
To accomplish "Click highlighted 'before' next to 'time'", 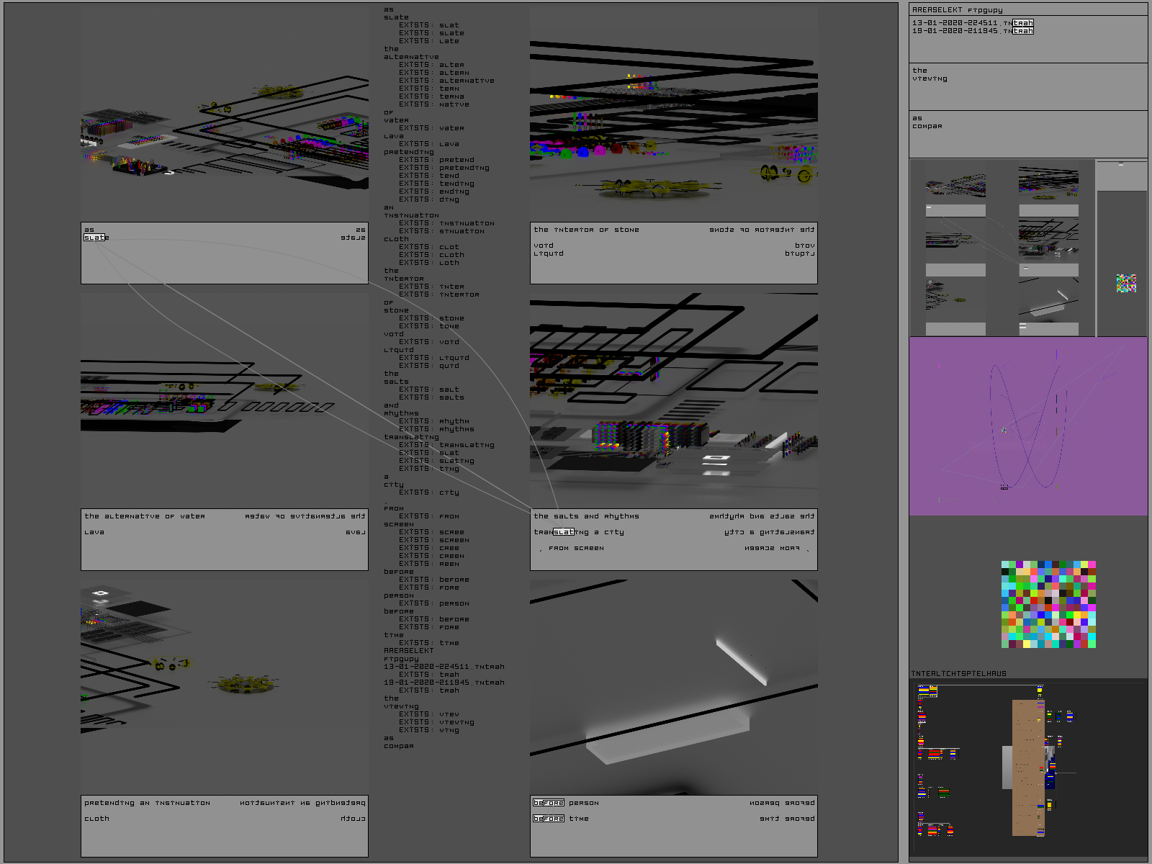I will tap(548, 819).
